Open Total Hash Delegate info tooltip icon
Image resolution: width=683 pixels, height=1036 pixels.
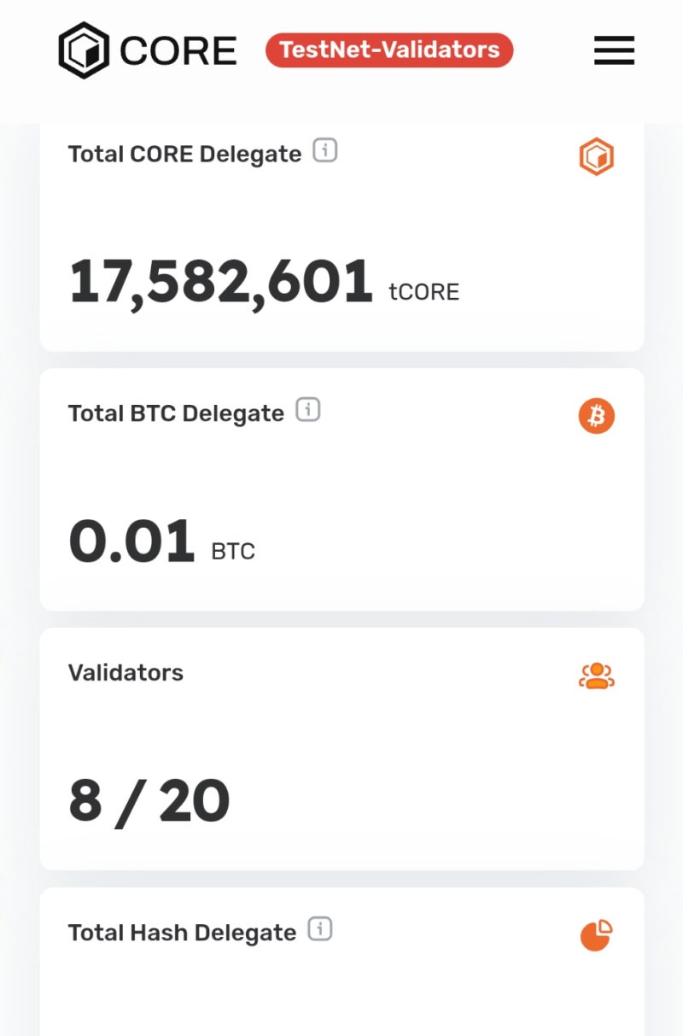320,929
